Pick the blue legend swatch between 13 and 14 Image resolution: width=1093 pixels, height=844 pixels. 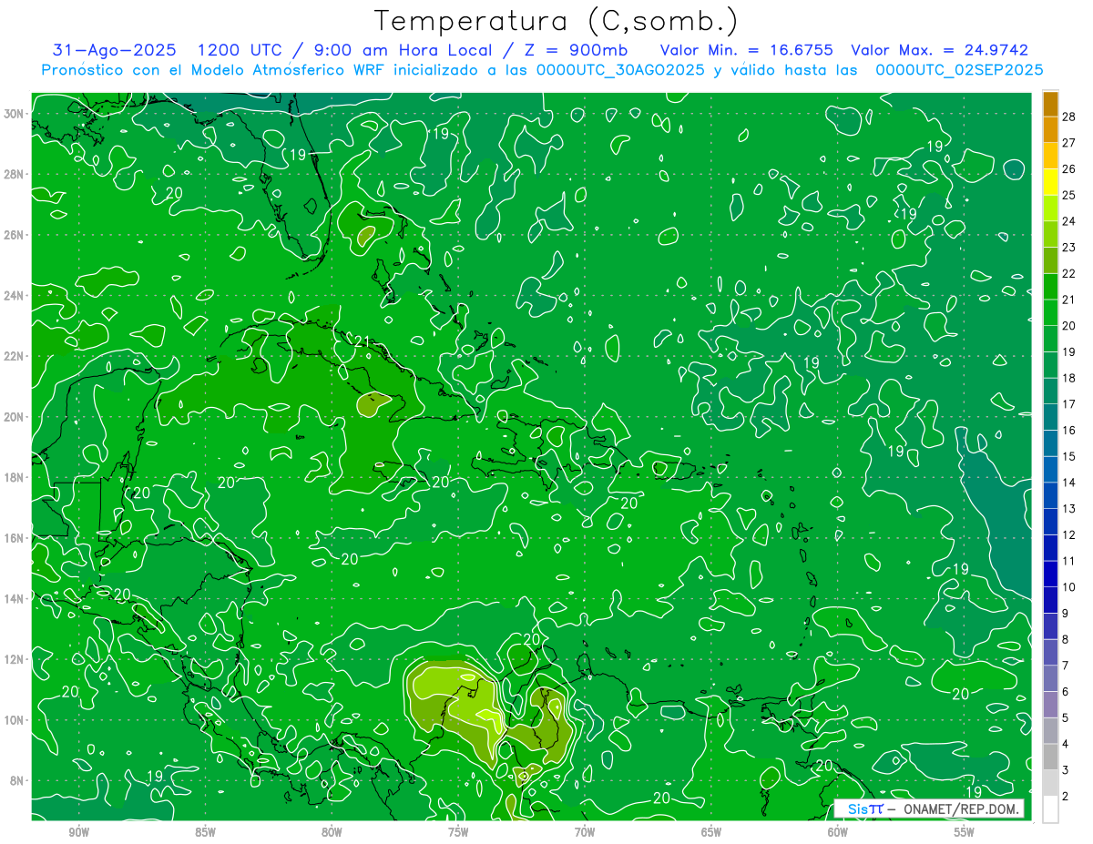coord(1050,495)
